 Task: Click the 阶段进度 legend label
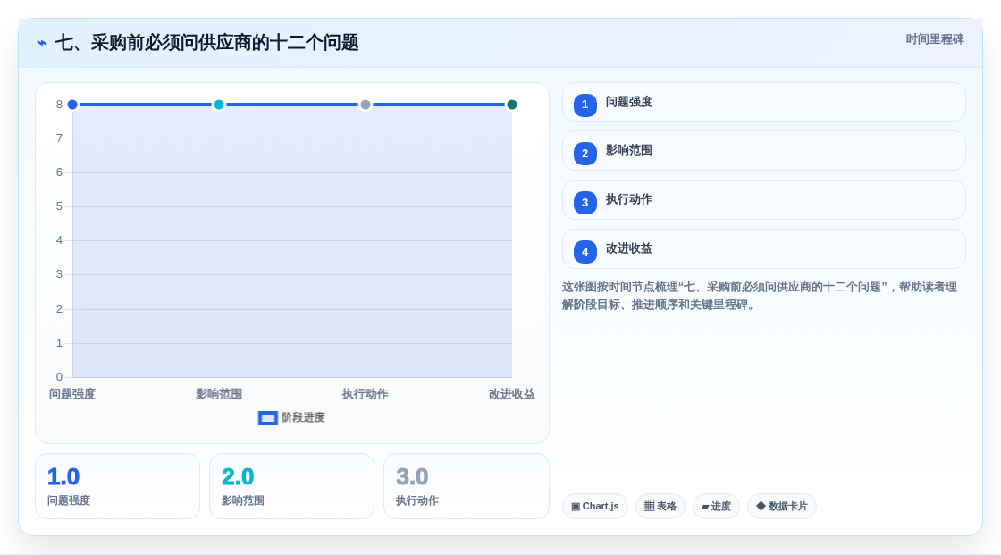(303, 417)
